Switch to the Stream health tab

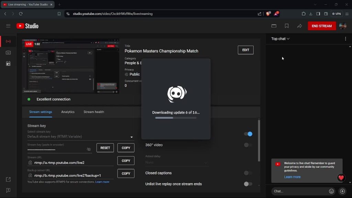coord(93,112)
